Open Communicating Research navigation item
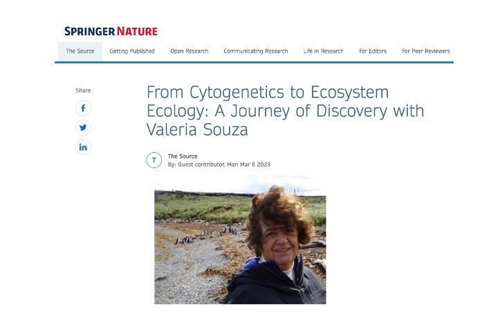498x332 pixels. [x=256, y=51]
